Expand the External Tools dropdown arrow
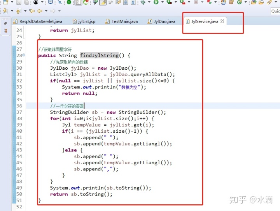Image resolution: width=280 pixels, height=211 pixels. click(189, 2)
